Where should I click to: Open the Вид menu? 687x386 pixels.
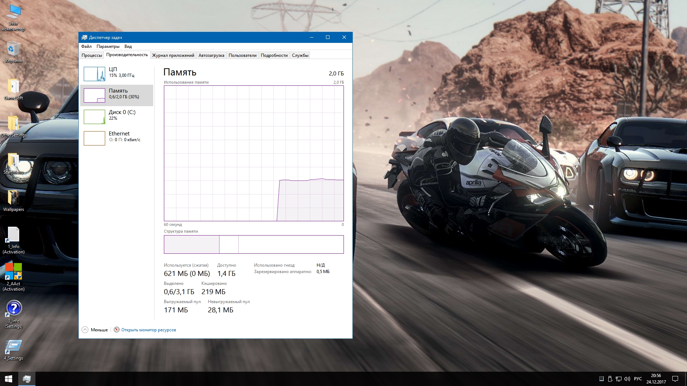(x=128, y=46)
